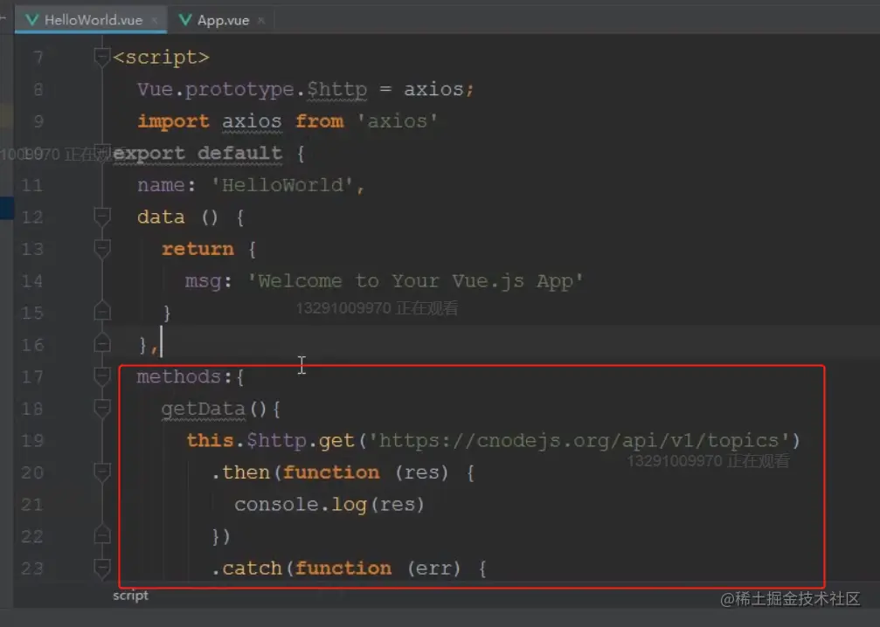Click the data keyword on line 12
Screen dimensions: 880x627
(161, 217)
